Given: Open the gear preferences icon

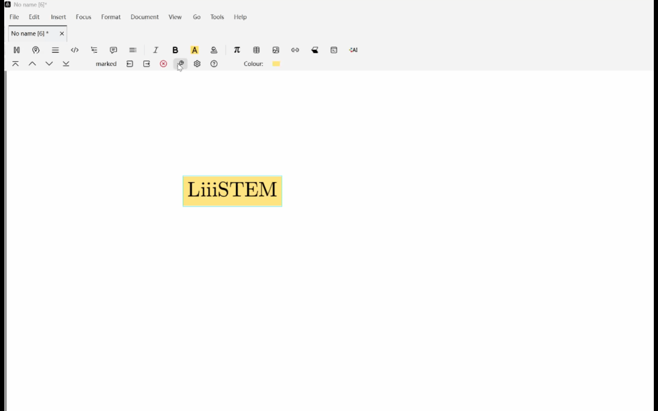Looking at the screenshot, I should (x=197, y=64).
